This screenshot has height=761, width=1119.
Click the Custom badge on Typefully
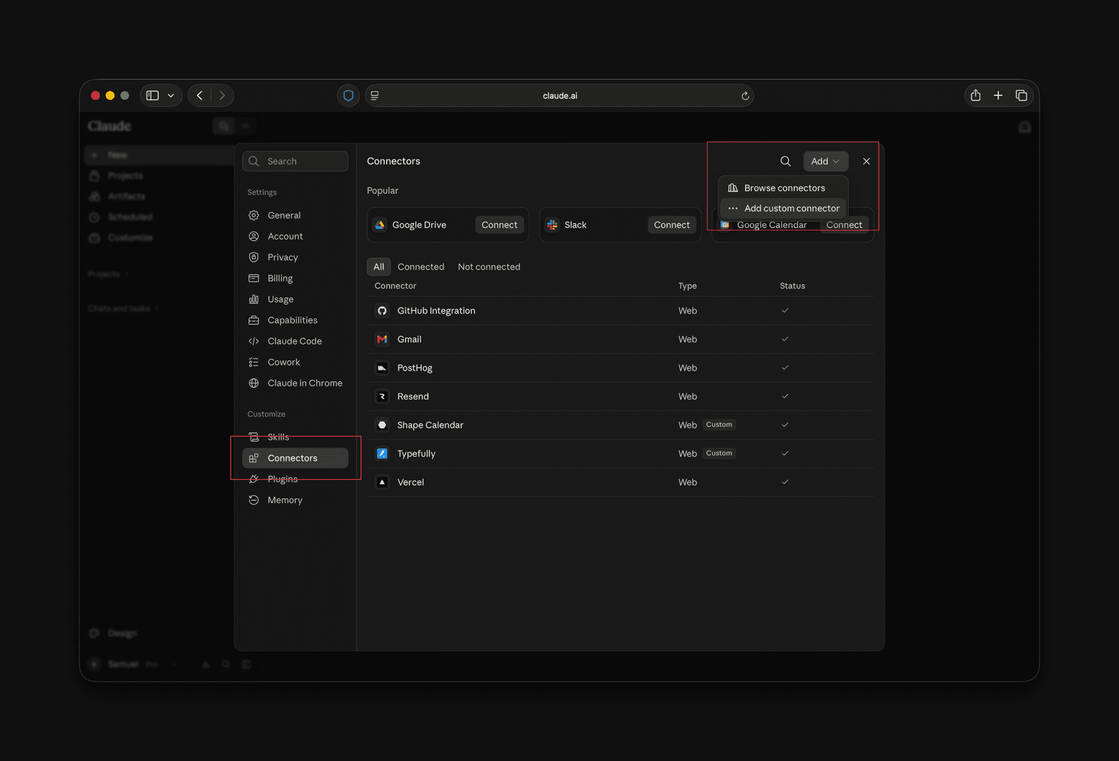719,453
